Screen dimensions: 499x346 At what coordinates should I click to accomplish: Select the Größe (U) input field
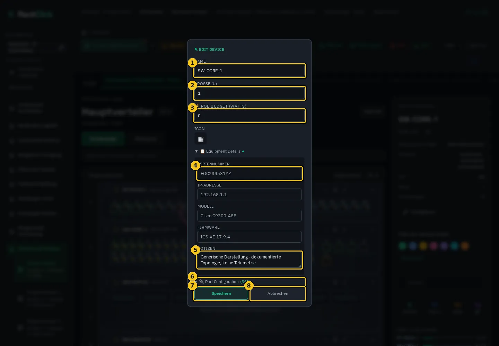pos(249,93)
